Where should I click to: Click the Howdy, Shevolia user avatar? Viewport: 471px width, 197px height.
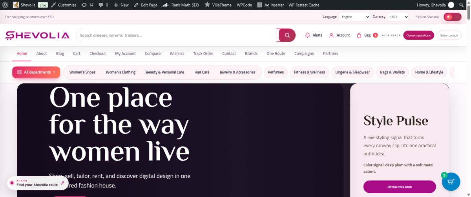(451, 5)
